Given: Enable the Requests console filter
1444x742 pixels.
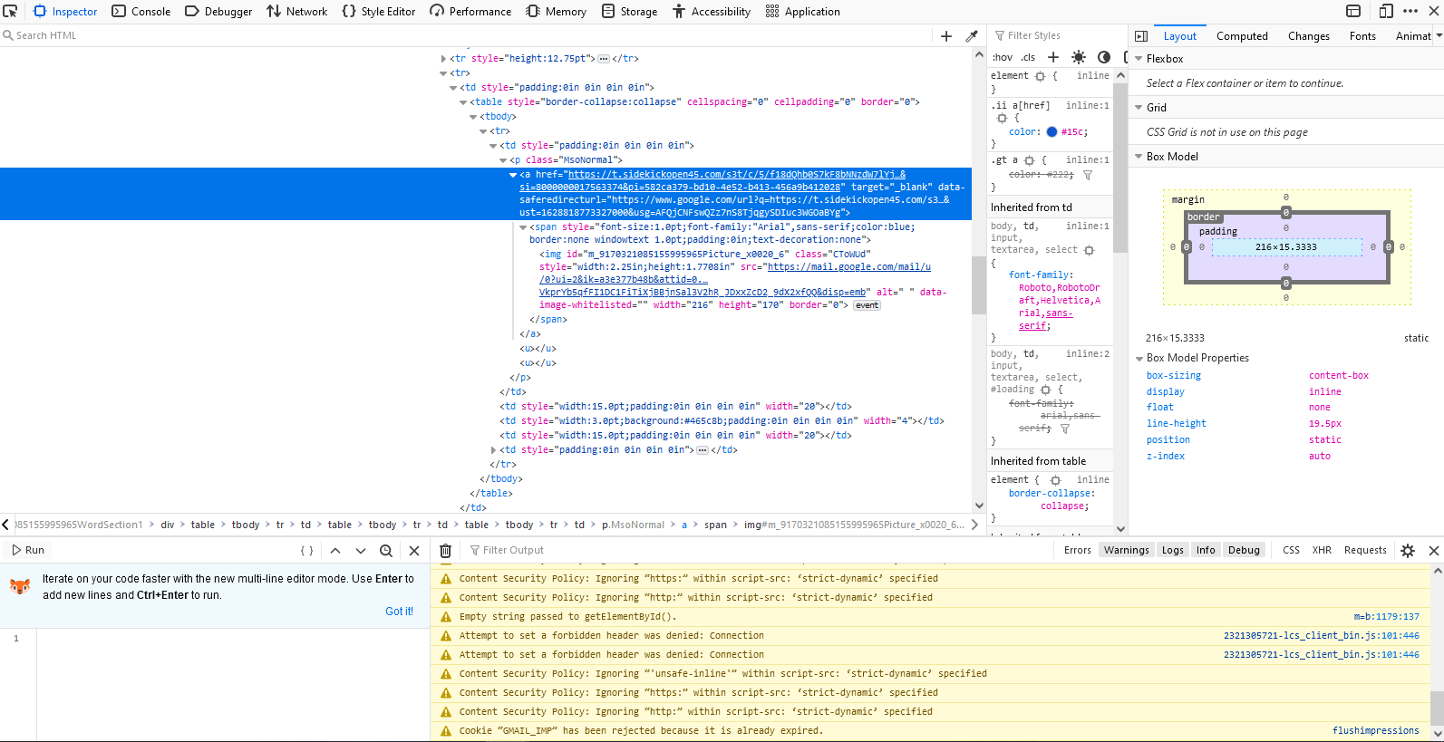Looking at the screenshot, I should point(1365,550).
